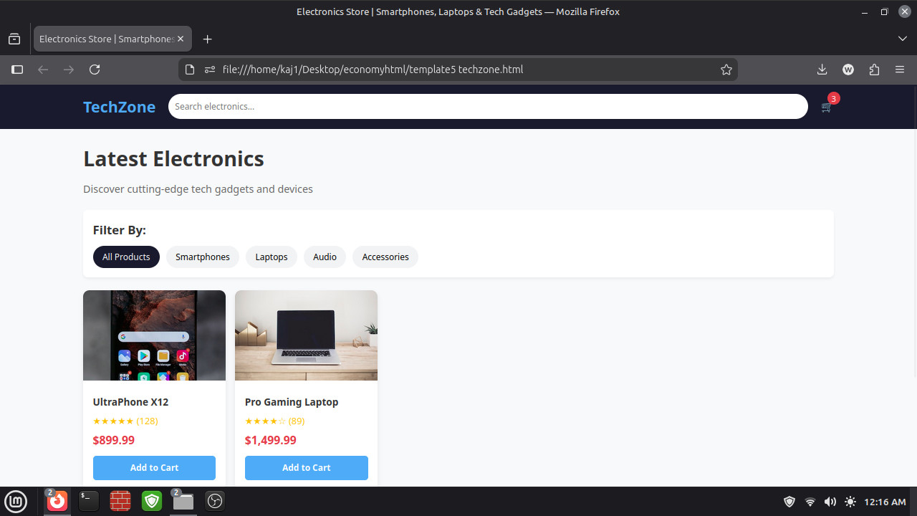Click the TechZone logo
The height and width of the screenshot is (516, 917).
point(119,107)
